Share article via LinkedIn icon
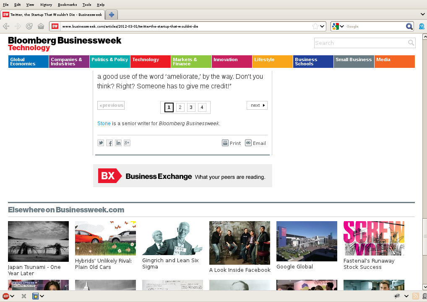This screenshot has height=302, width=427. [x=118, y=143]
